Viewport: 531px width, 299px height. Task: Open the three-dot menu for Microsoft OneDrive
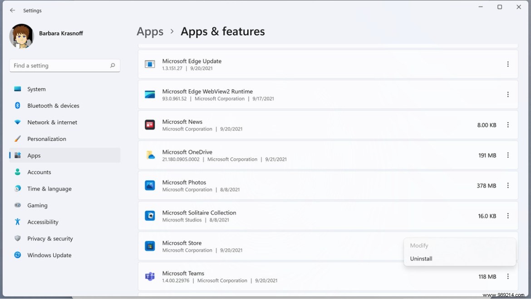click(x=508, y=155)
